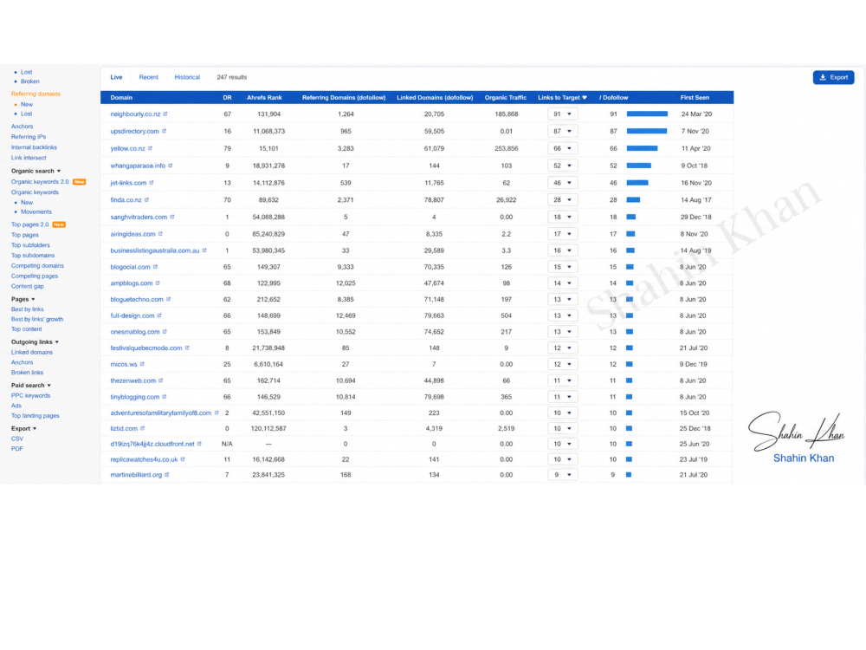Viewport: 866px width, 650px height.
Task: Open links dropdown for whangaparaoa.info showing 52
Action: tap(562, 166)
